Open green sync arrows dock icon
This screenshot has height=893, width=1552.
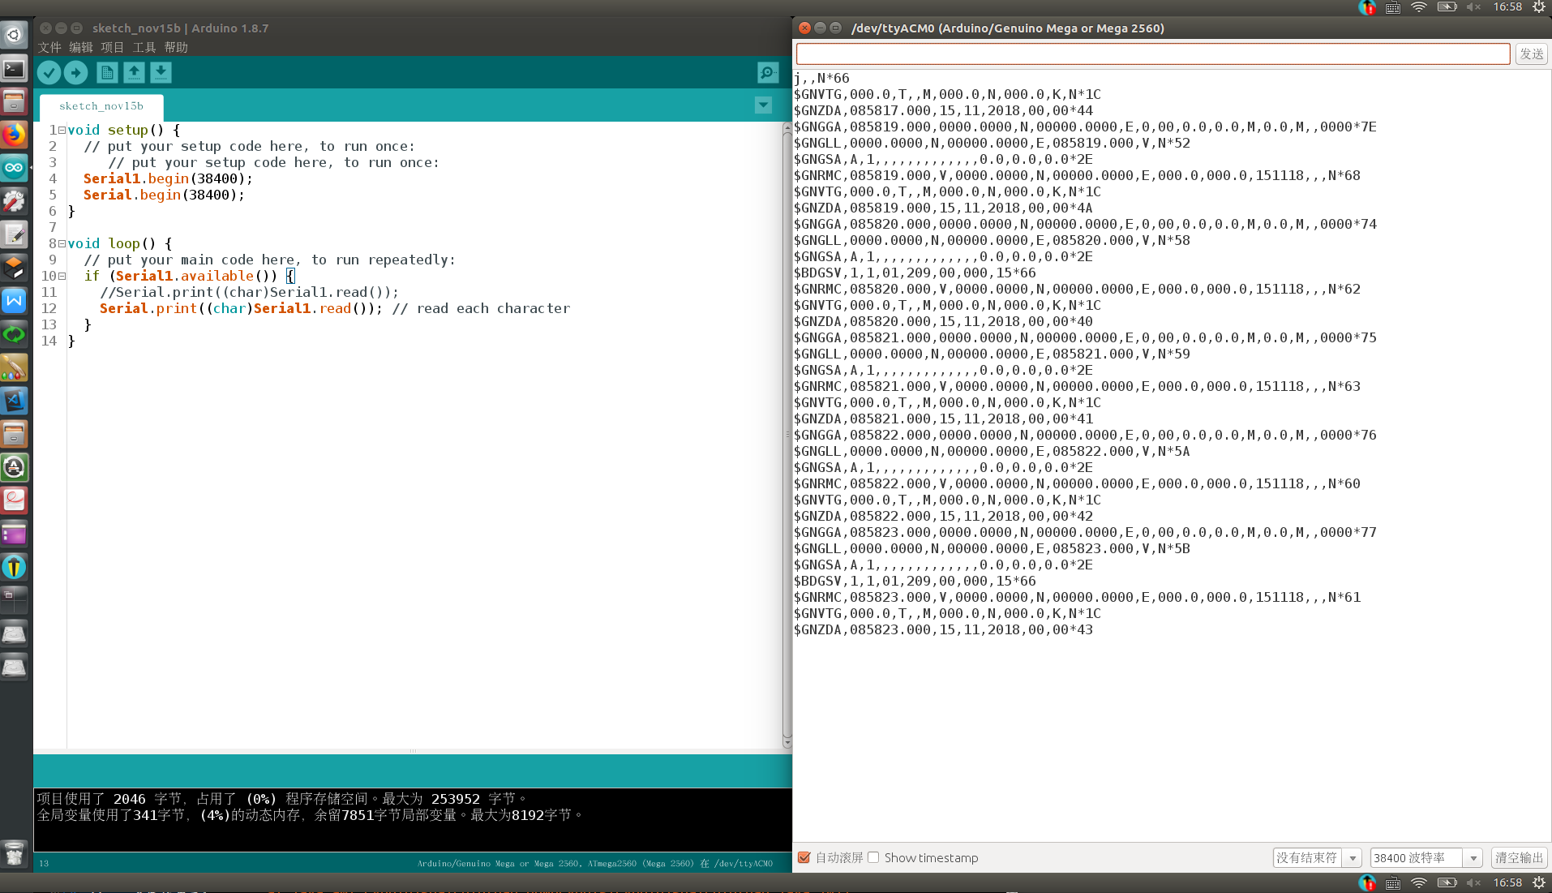coord(15,334)
